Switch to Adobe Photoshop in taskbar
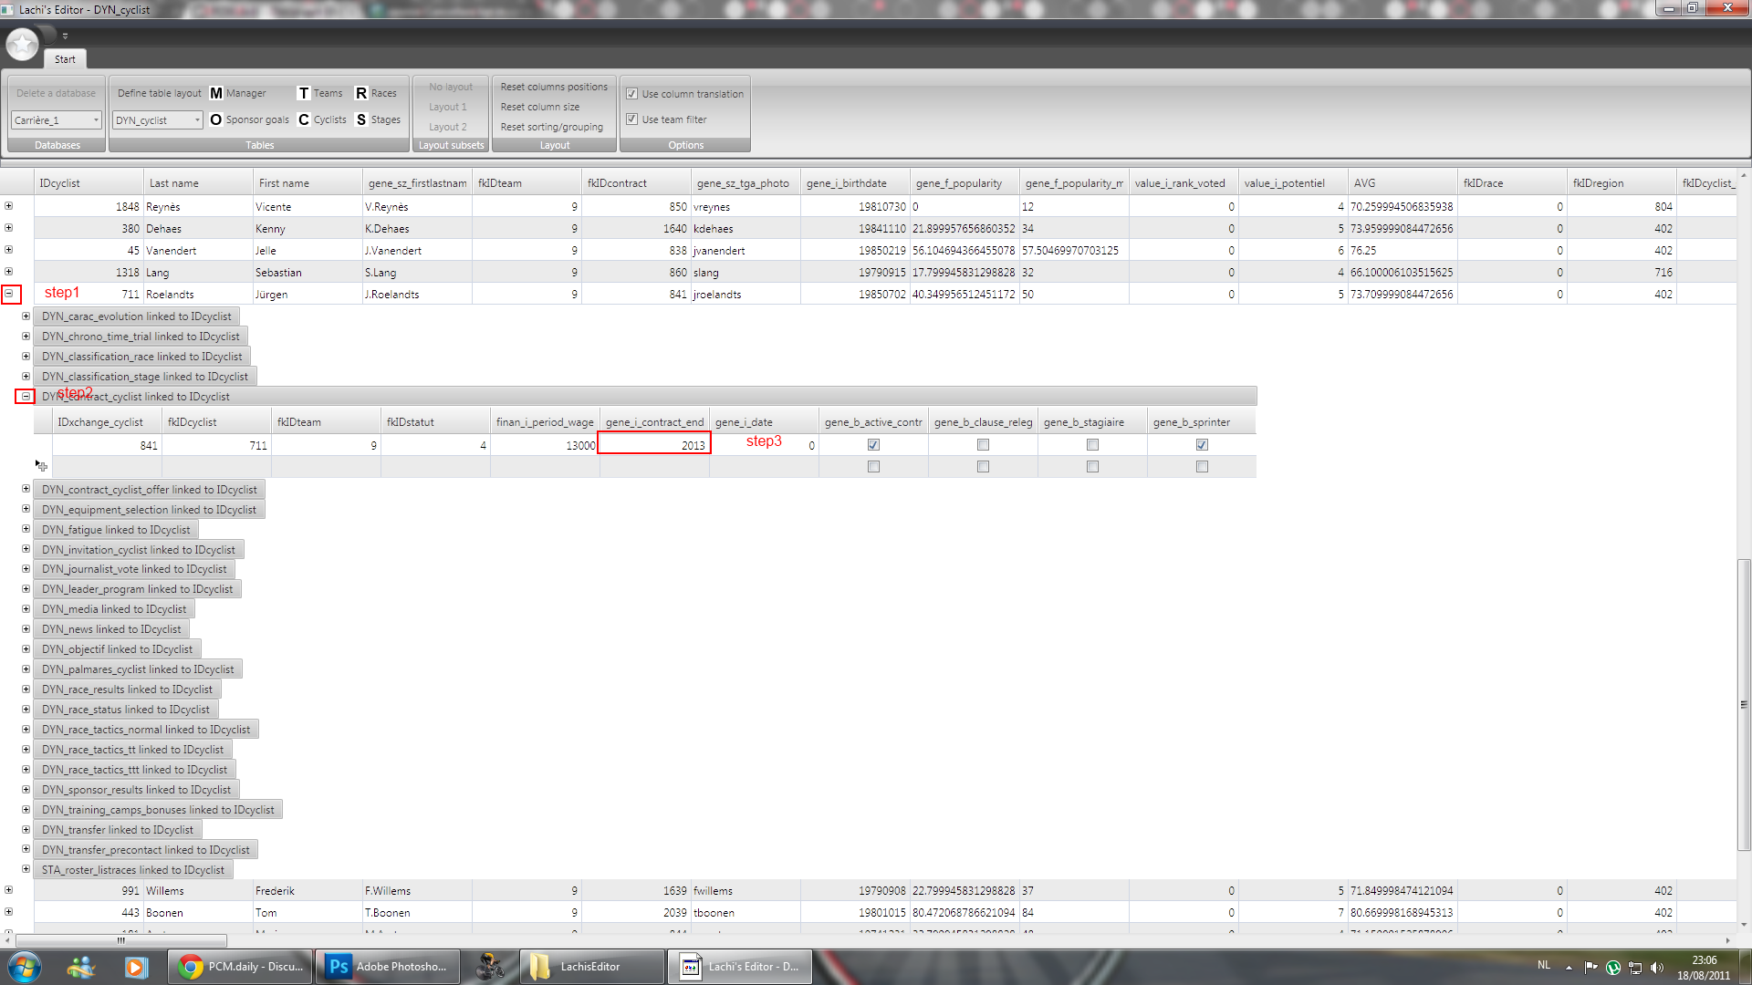This screenshot has width=1752, height=985. (x=387, y=967)
